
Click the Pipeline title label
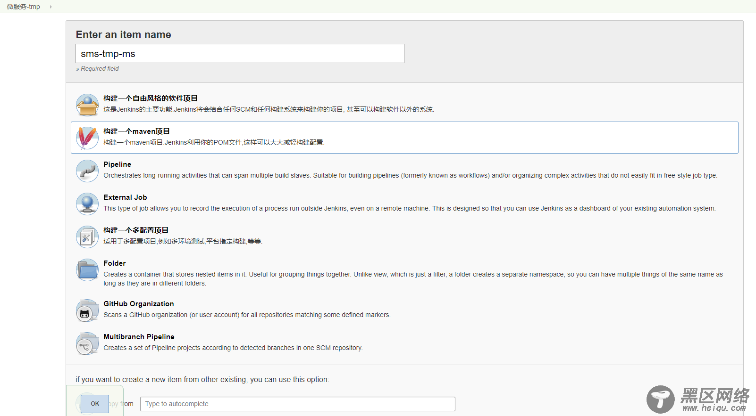point(118,164)
